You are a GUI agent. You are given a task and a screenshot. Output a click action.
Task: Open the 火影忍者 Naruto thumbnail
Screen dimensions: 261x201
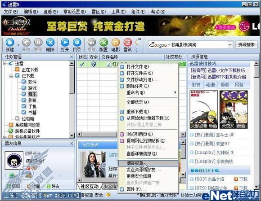(203, 109)
